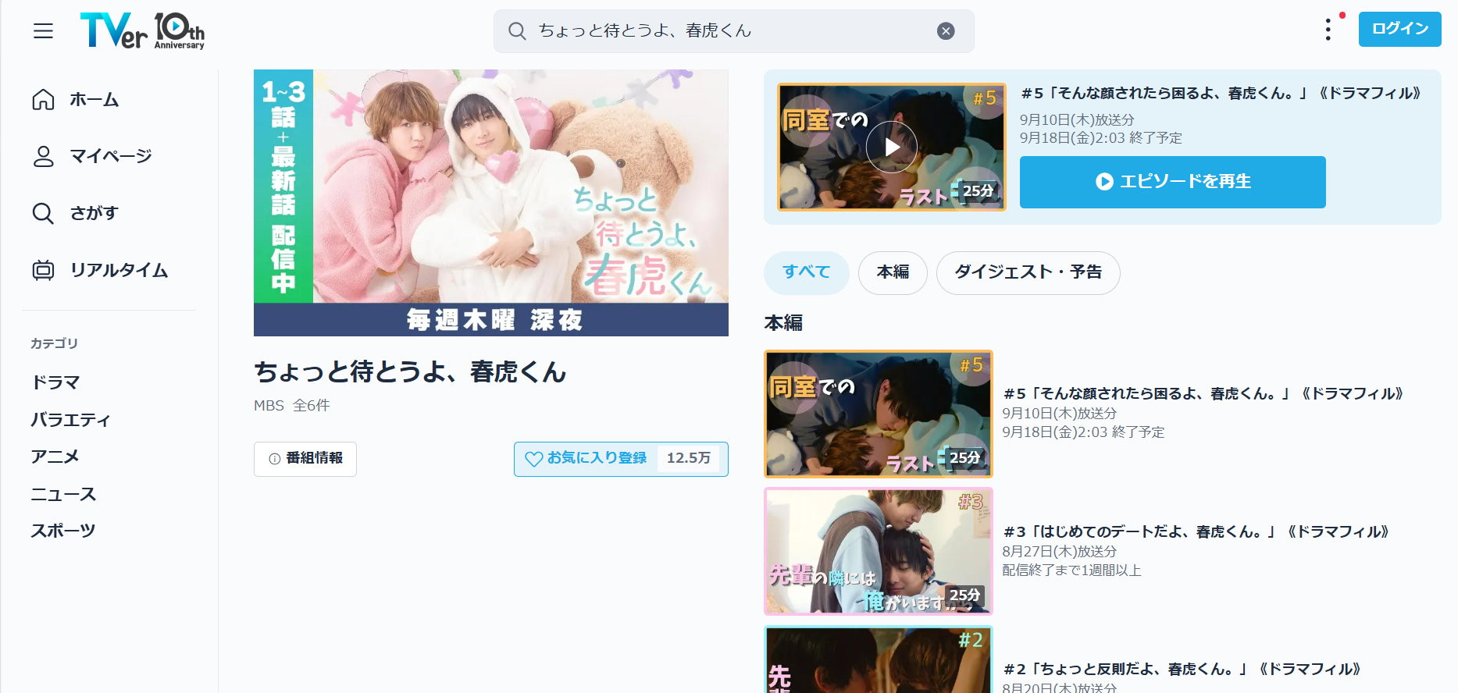1458x693 pixels.
Task: Open the three-dot more options menu
Action: tap(1328, 30)
